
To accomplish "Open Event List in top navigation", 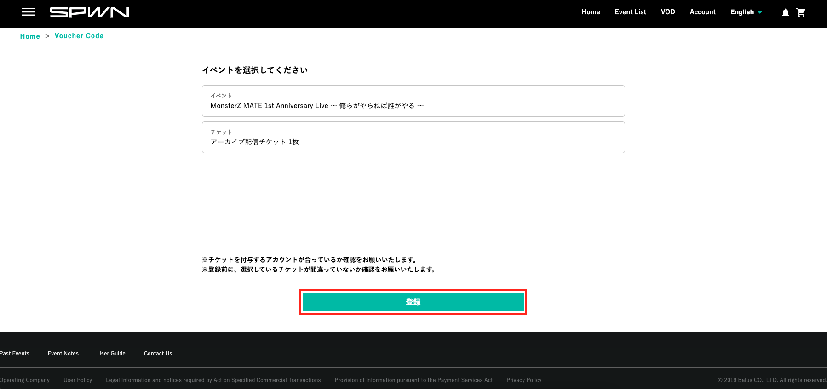I will (630, 12).
